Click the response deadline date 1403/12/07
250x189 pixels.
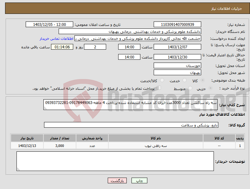click(177, 47)
